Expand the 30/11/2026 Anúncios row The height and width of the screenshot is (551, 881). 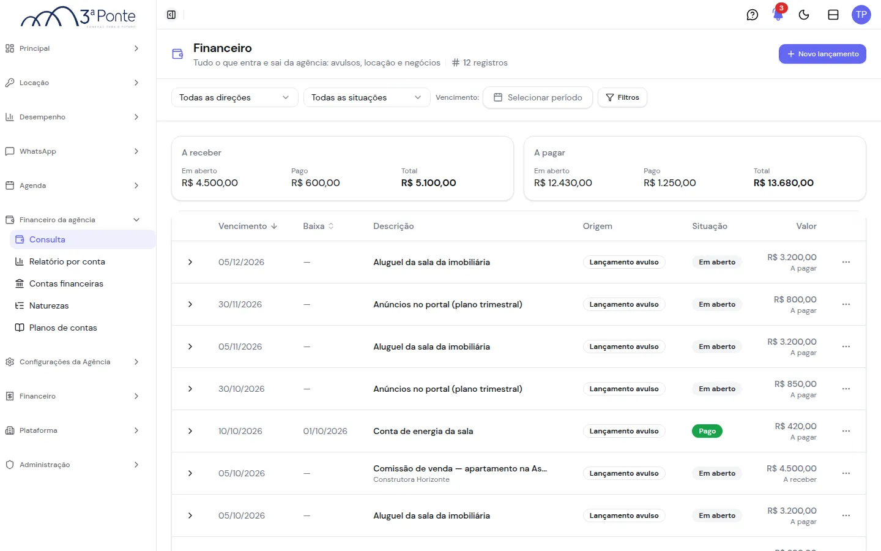(190, 304)
